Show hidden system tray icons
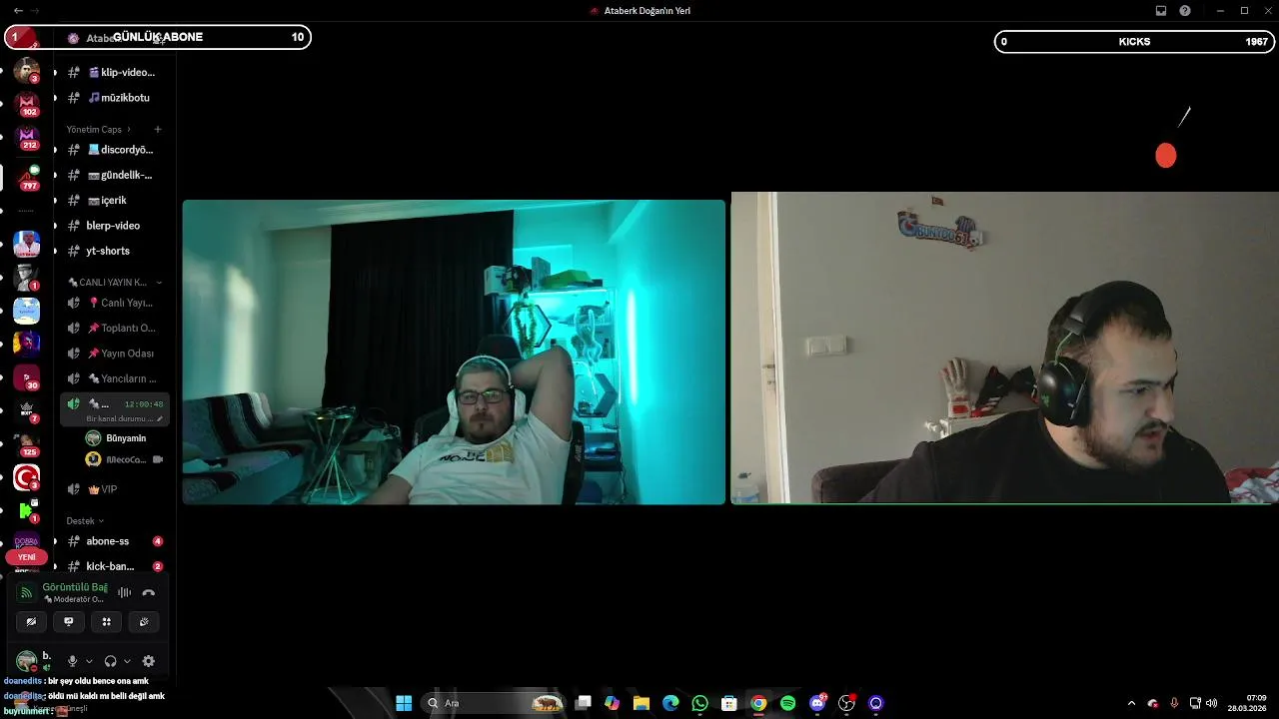The height and width of the screenshot is (719, 1279). pos(1131,703)
